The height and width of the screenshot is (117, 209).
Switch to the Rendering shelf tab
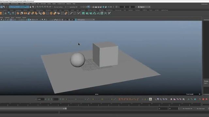(x=118, y=10)
